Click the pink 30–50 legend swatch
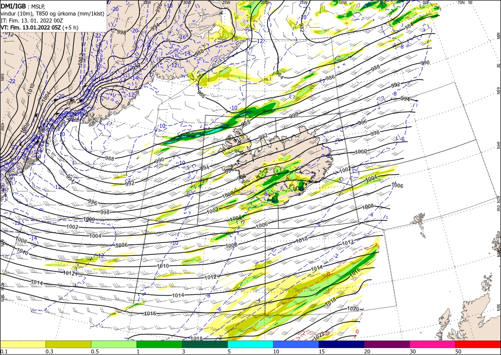This screenshot has height=355, width=501. 433,344
